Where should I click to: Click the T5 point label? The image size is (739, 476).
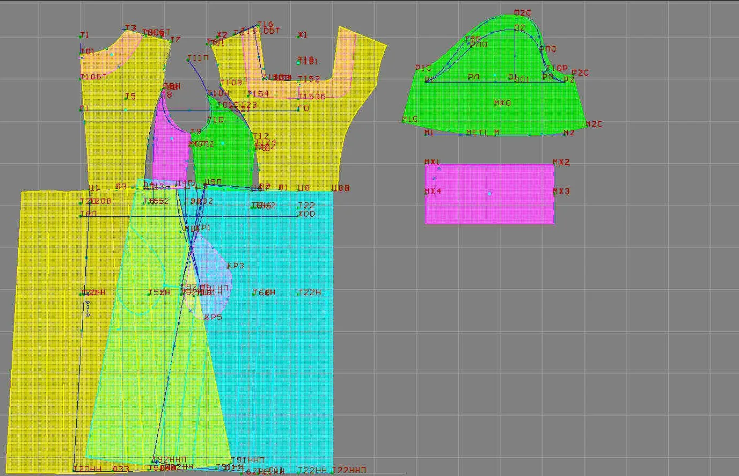tap(130, 96)
